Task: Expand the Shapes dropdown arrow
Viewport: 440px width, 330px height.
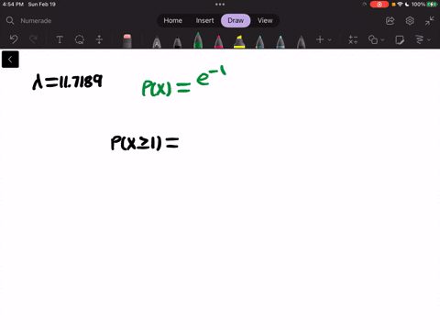Action: [382, 39]
